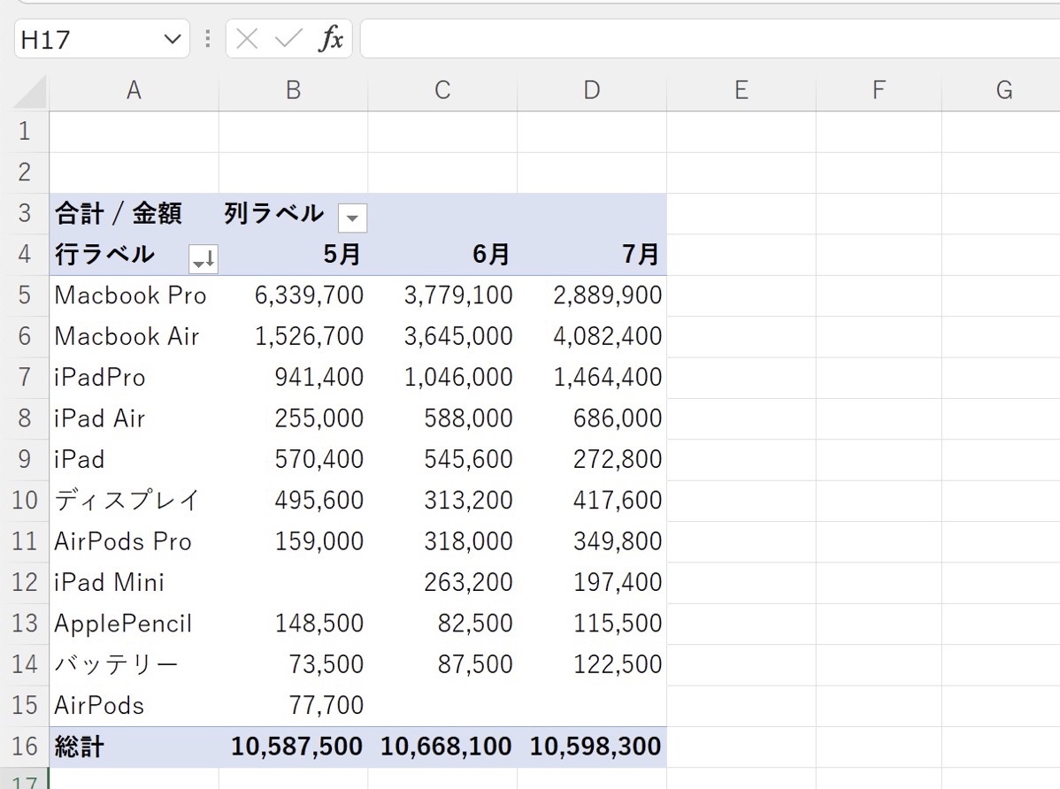This screenshot has width=1060, height=789.
Task: Click cell value 263,200
Action: click(x=442, y=583)
